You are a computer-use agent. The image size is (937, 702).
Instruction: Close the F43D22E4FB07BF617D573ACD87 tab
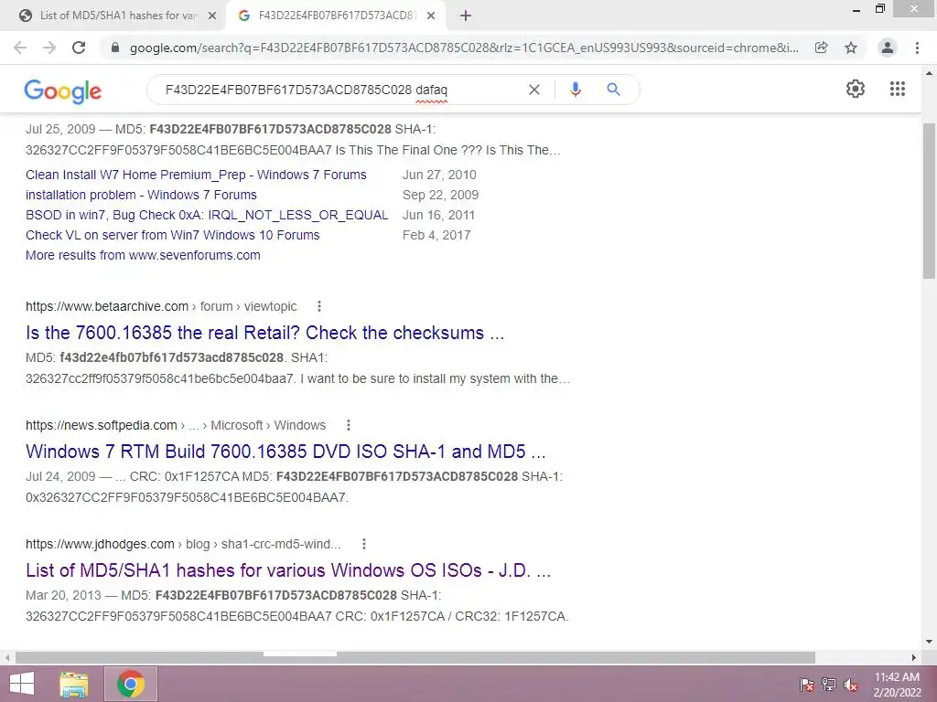(431, 16)
